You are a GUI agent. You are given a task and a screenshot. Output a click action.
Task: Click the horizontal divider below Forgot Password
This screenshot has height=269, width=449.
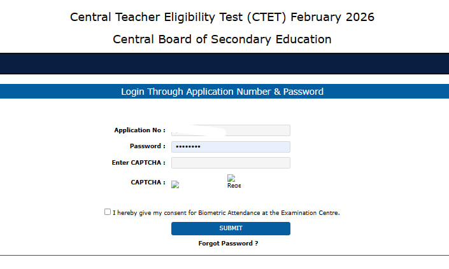tap(224, 256)
